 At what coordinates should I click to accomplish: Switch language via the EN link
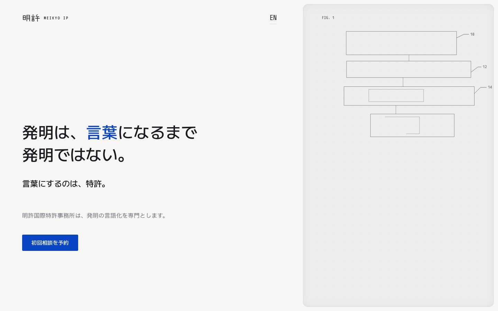click(273, 18)
